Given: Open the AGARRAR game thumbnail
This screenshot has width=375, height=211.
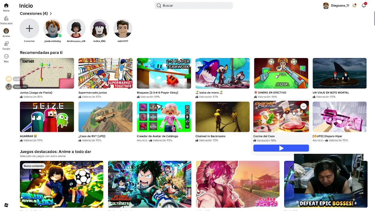Looking at the screenshot, I should (47, 117).
